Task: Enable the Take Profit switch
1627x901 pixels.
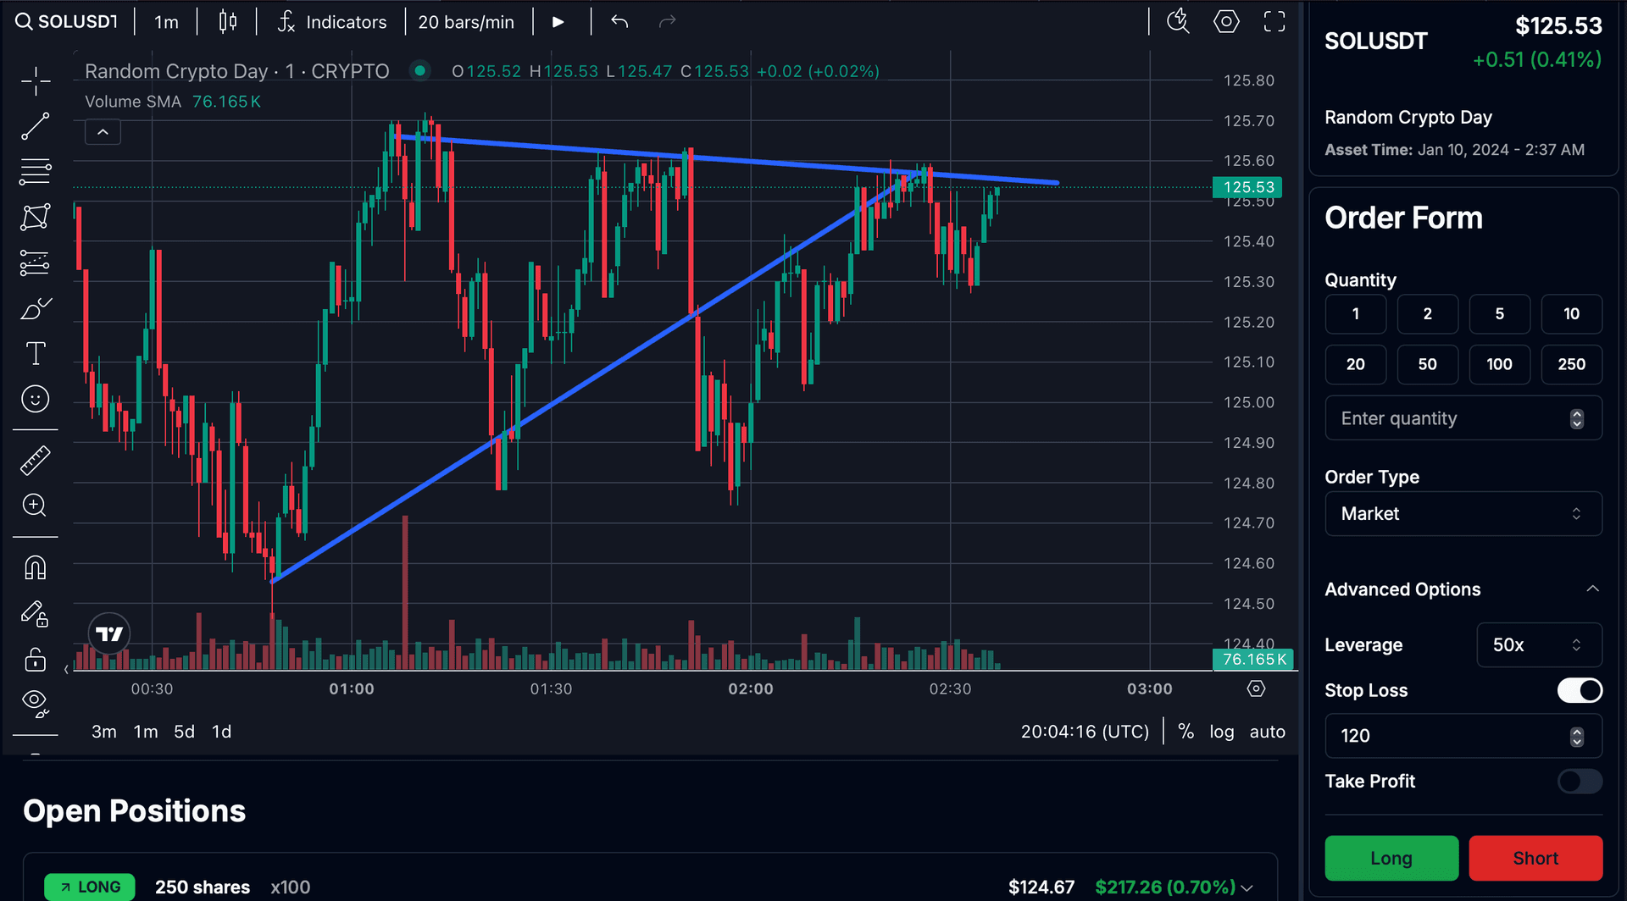Action: click(x=1580, y=782)
